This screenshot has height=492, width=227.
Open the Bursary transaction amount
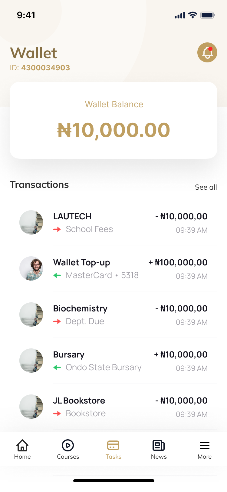tap(181, 354)
